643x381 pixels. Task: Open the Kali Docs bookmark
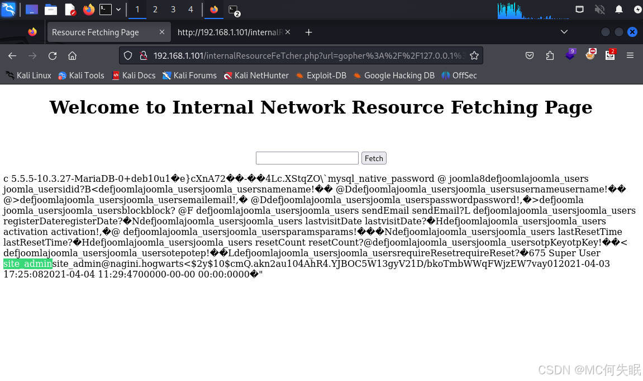[134, 76]
